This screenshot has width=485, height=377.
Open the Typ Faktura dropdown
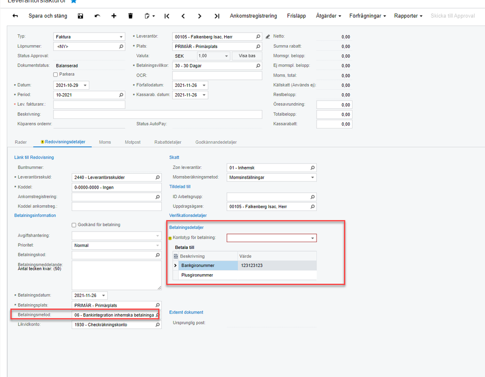pyautogui.click(x=121, y=36)
